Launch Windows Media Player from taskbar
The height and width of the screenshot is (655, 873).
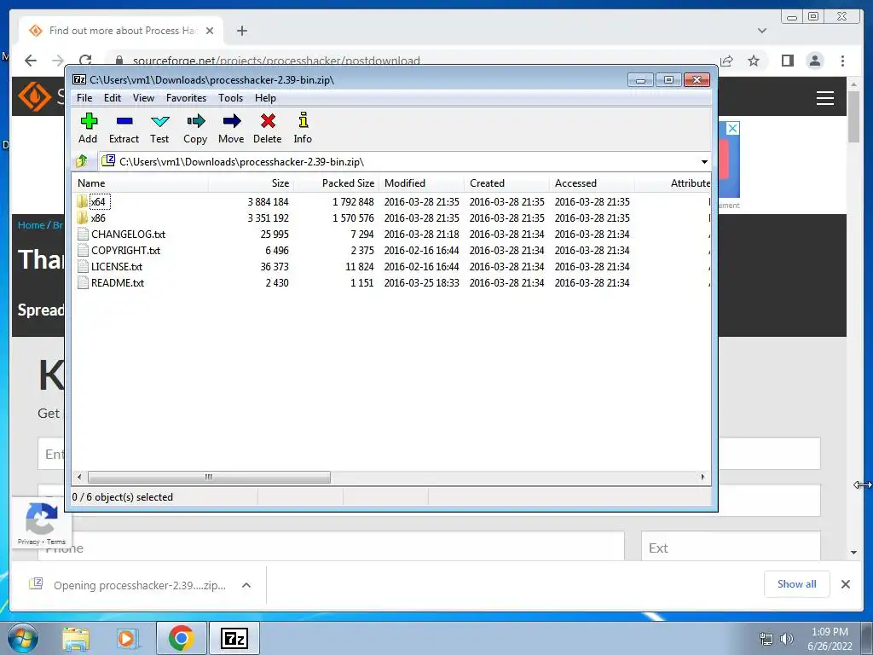coord(127,638)
